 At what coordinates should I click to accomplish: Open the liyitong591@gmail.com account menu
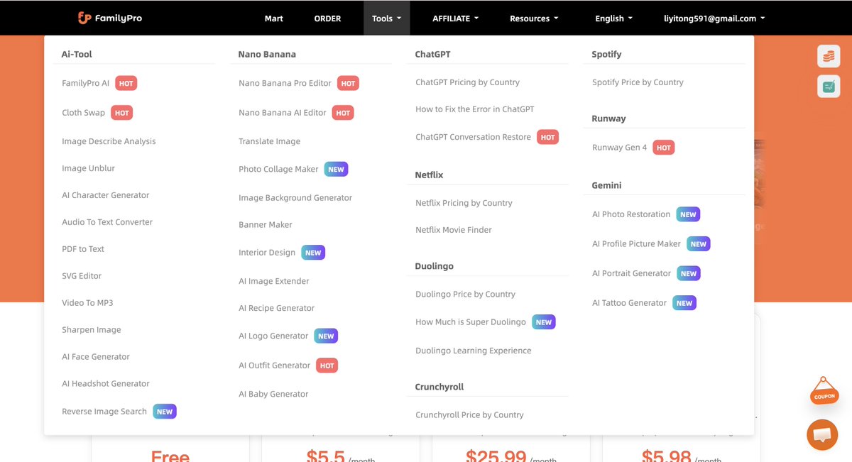coord(714,18)
